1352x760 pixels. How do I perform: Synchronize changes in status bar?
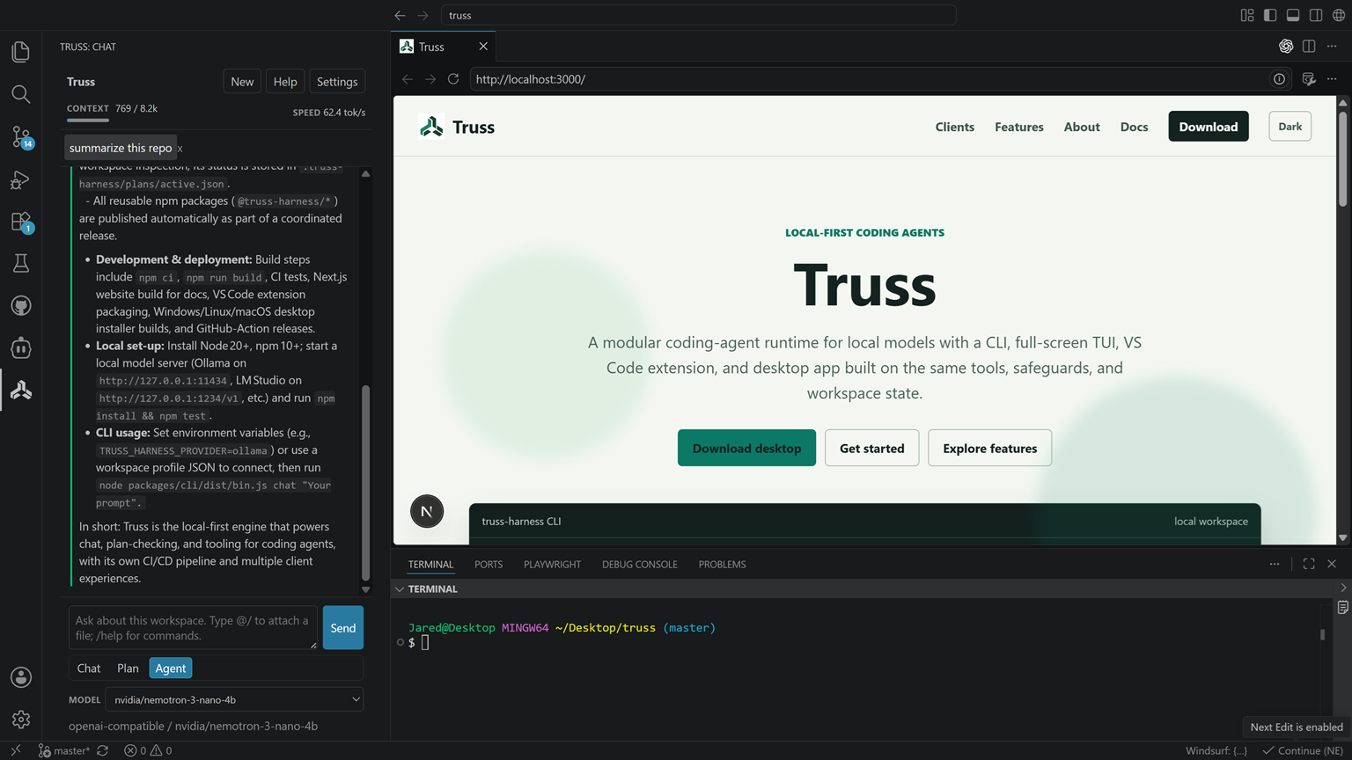(102, 750)
